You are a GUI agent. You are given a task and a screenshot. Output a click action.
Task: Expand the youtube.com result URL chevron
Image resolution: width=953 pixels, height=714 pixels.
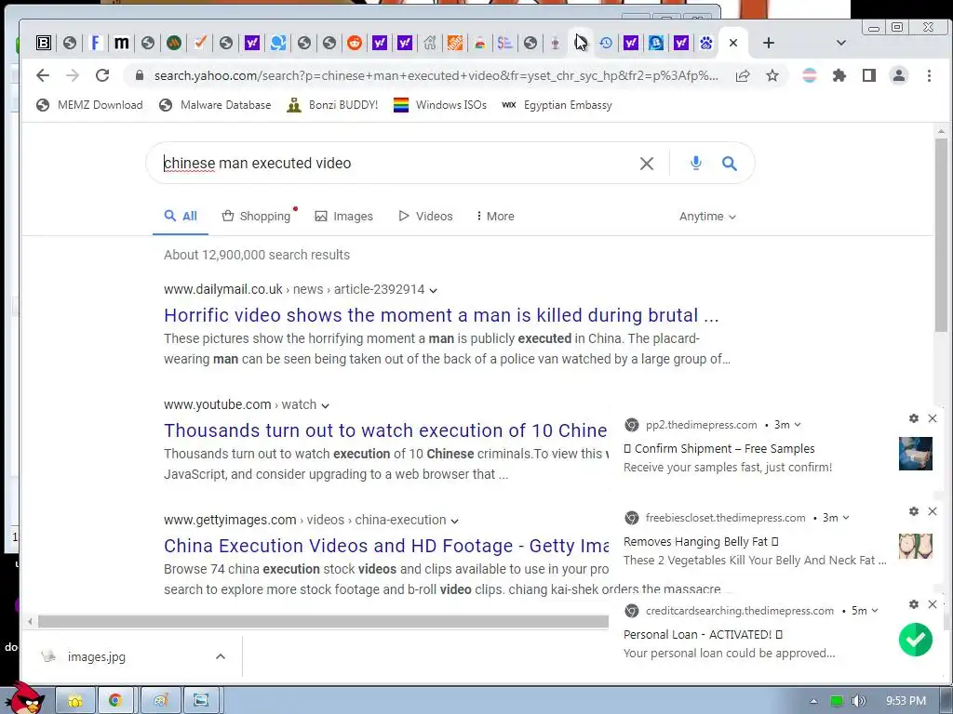tap(325, 406)
